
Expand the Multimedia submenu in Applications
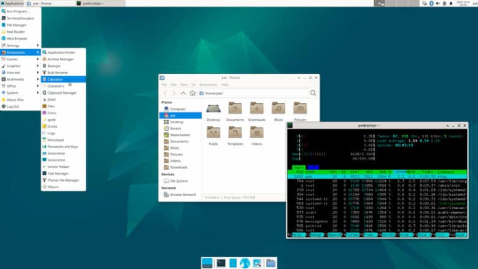(x=15, y=79)
